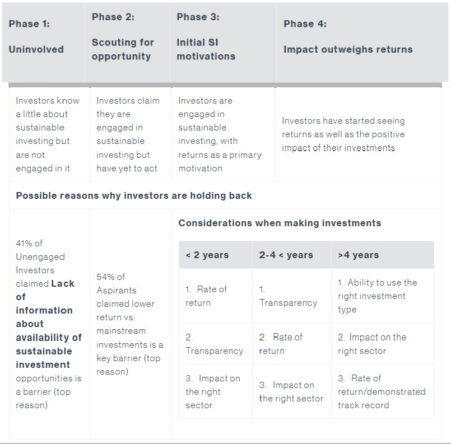Select the "41% of Unengaged Investors" cell

[x=49, y=324]
